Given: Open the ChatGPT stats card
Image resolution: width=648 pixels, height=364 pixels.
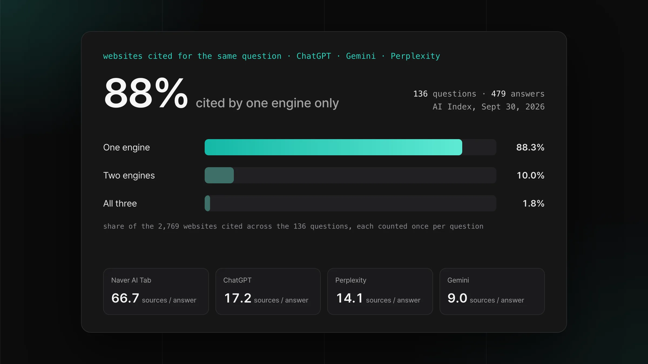Looking at the screenshot, I should coord(268,291).
